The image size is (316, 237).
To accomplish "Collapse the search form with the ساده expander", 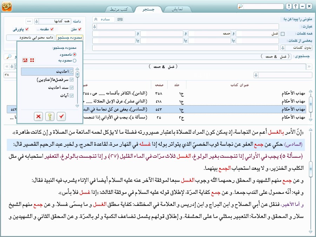I will point(103,19).
